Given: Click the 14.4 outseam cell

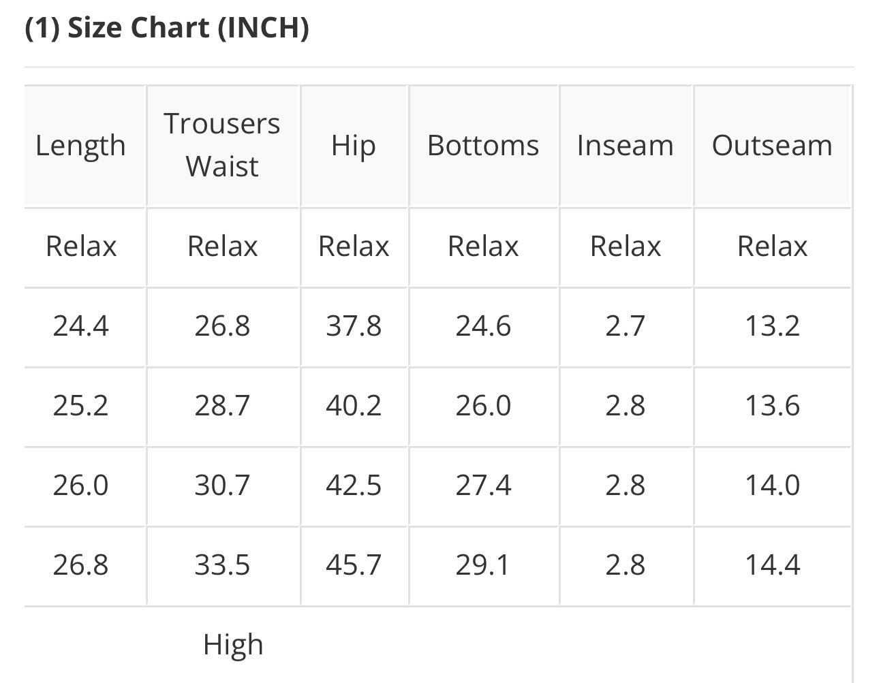Looking at the screenshot, I should [x=772, y=565].
